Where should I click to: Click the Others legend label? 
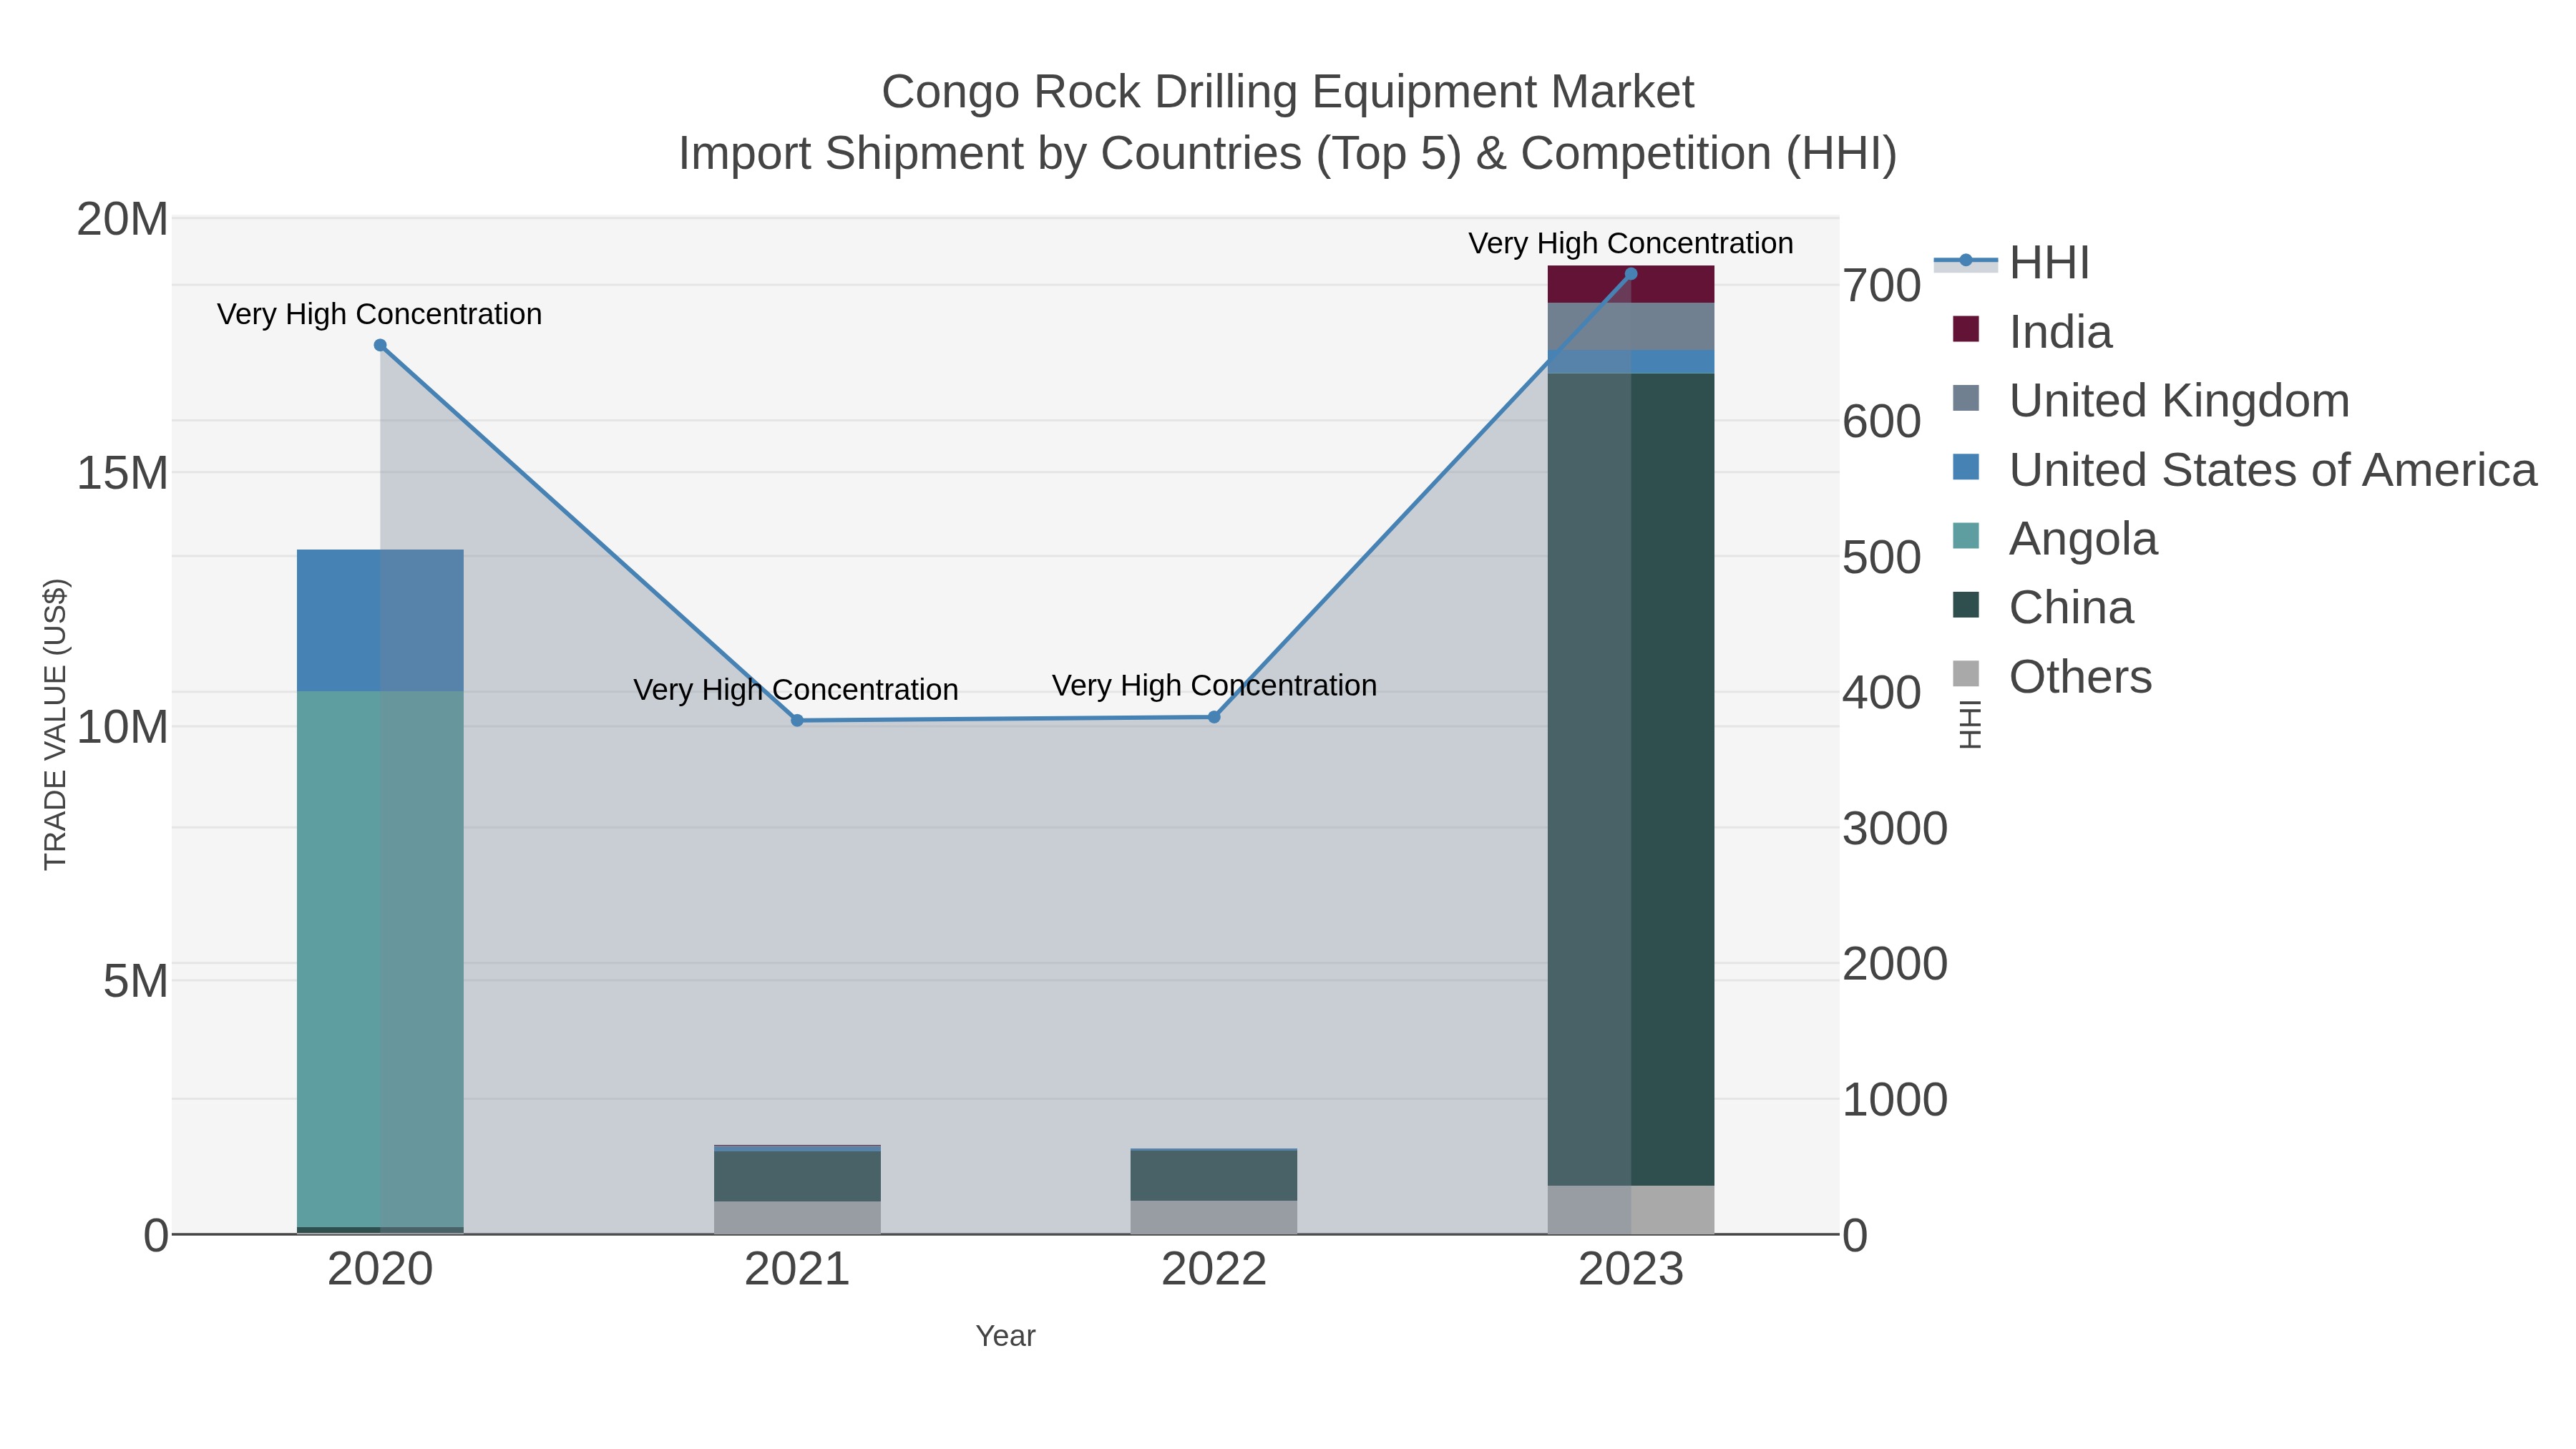(x=2080, y=677)
